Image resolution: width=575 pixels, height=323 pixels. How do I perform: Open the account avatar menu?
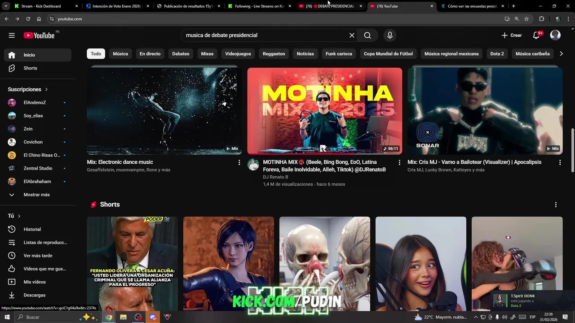tap(555, 35)
